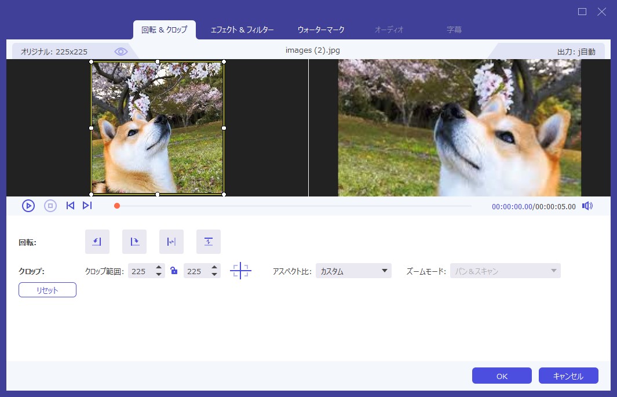Image resolution: width=617 pixels, height=397 pixels.
Task: Open the アスペクト比 dropdown
Action: [353, 270]
